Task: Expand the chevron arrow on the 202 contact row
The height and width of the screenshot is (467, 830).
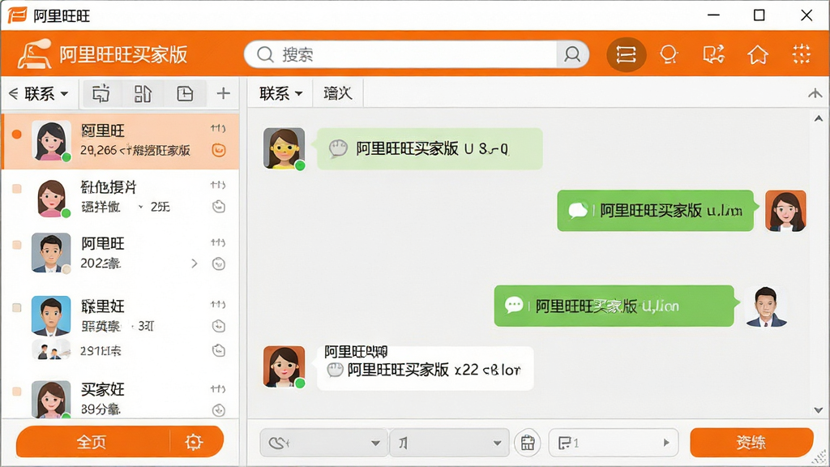Action: coord(195,263)
